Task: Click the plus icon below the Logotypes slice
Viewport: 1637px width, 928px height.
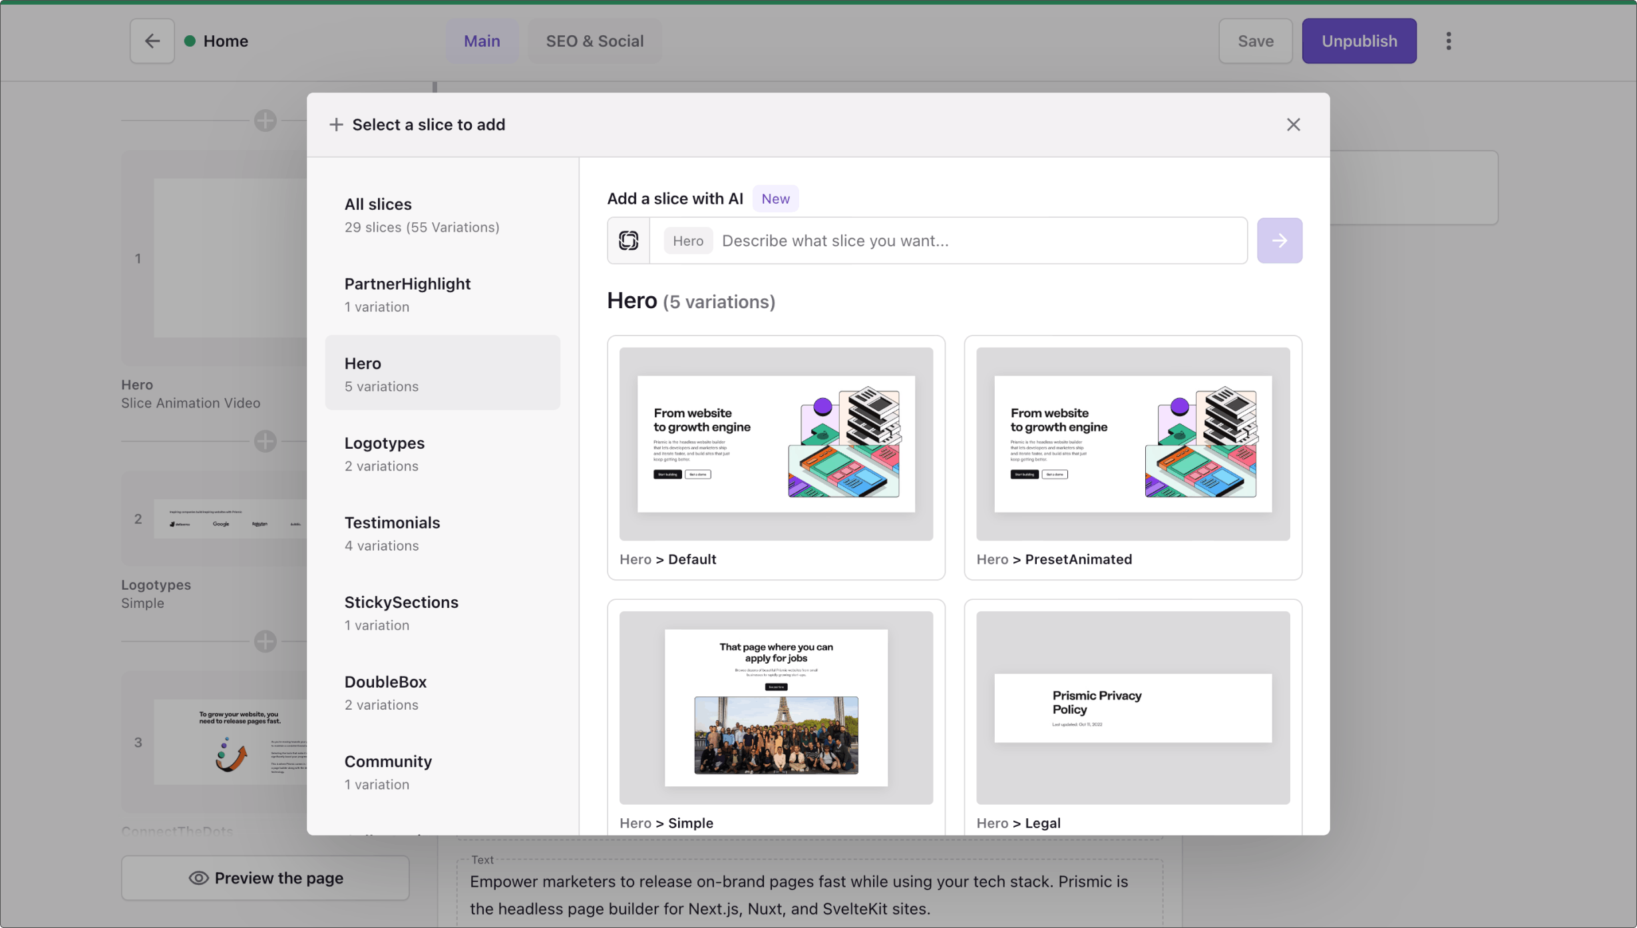Action: click(x=265, y=641)
